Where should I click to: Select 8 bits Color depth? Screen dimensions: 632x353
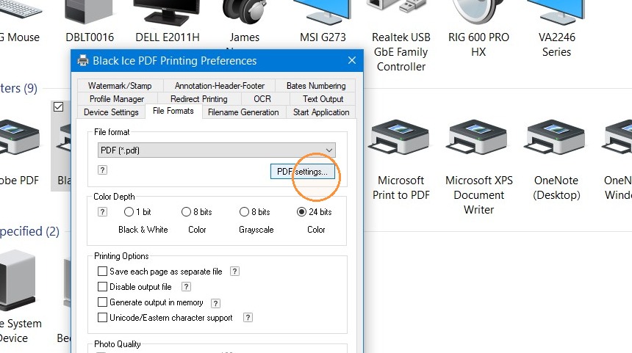coord(186,211)
